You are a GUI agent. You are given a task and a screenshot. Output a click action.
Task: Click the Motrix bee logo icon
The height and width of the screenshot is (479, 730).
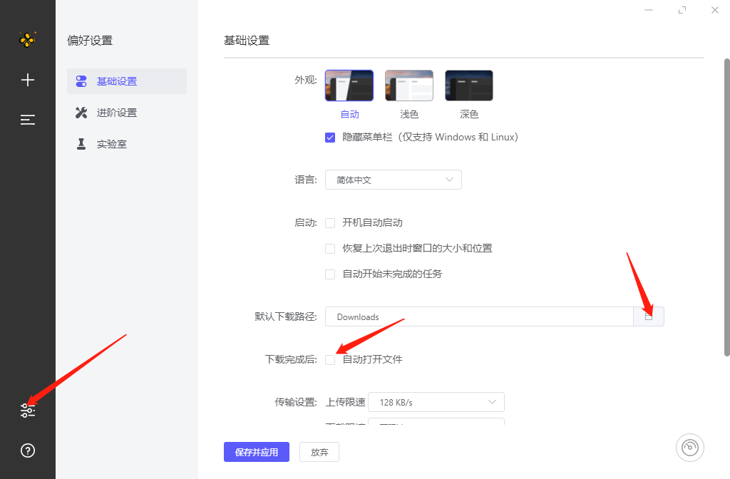tap(28, 40)
